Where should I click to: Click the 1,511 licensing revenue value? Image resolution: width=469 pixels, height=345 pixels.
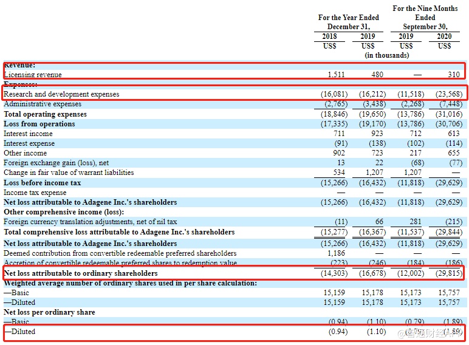(336, 75)
